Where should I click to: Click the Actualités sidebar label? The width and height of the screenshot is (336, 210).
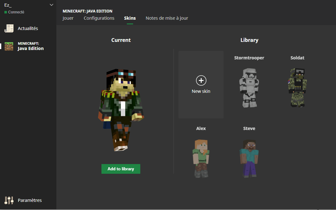click(28, 28)
